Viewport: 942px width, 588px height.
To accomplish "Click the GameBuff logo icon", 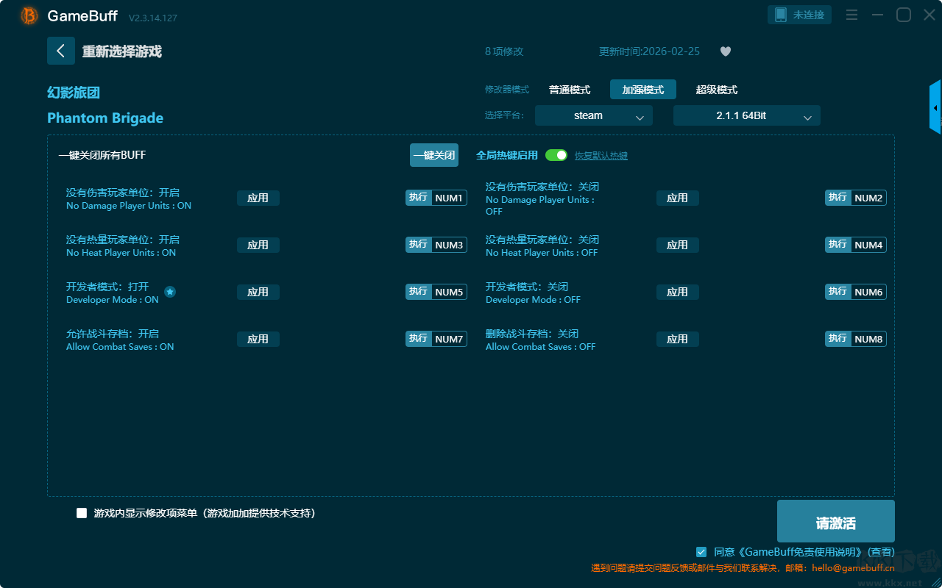I will pyautogui.click(x=29, y=15).
